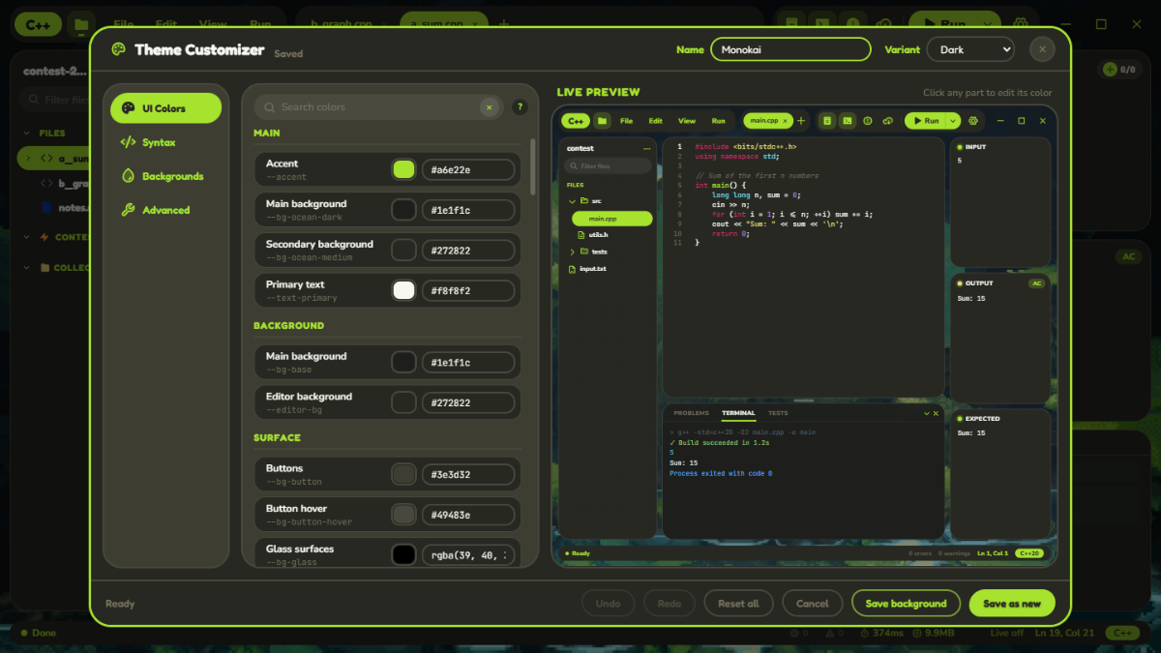The image size is (1161, 653).
Task: Click Save background button
Action: coord(906,604)
